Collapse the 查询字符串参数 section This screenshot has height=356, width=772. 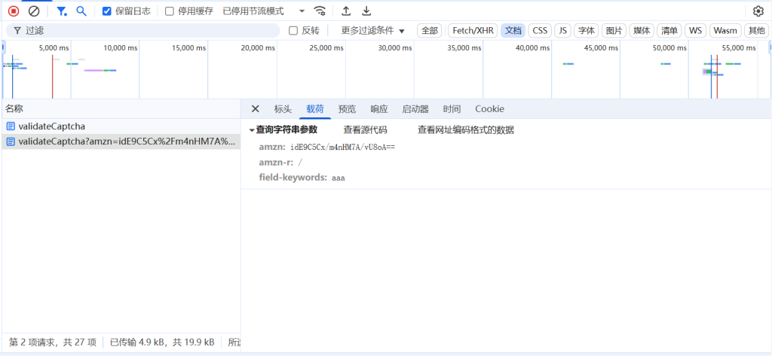253,130
